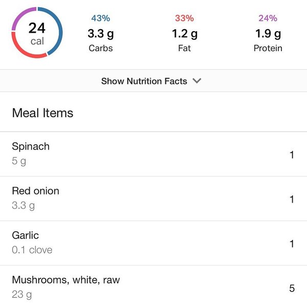Tap the Spinach quantity number
Screen dimensions: 307x307
click(x=292, y=155)
